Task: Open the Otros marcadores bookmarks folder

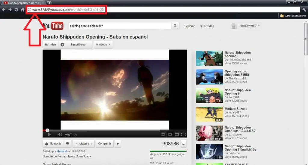Action: [x=293, y=16]
